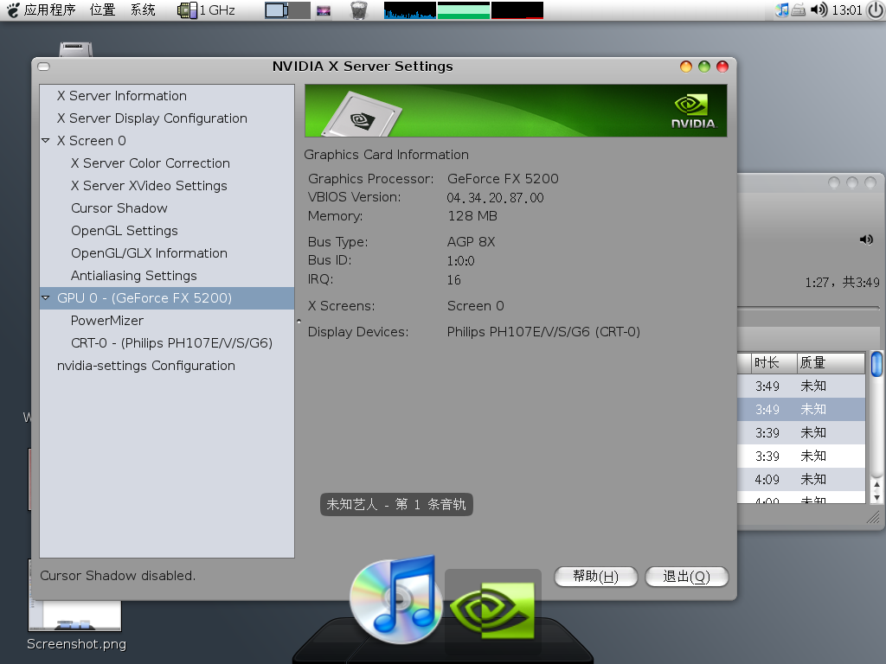886x664 pixels.
Task: Click the small purple picture icon in the panel
Action: 324,10
